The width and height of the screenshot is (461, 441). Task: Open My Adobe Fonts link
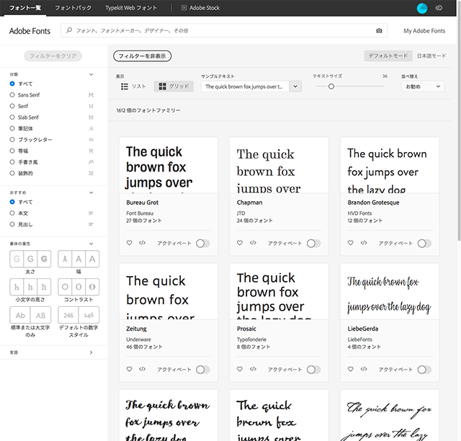[424, 30]
